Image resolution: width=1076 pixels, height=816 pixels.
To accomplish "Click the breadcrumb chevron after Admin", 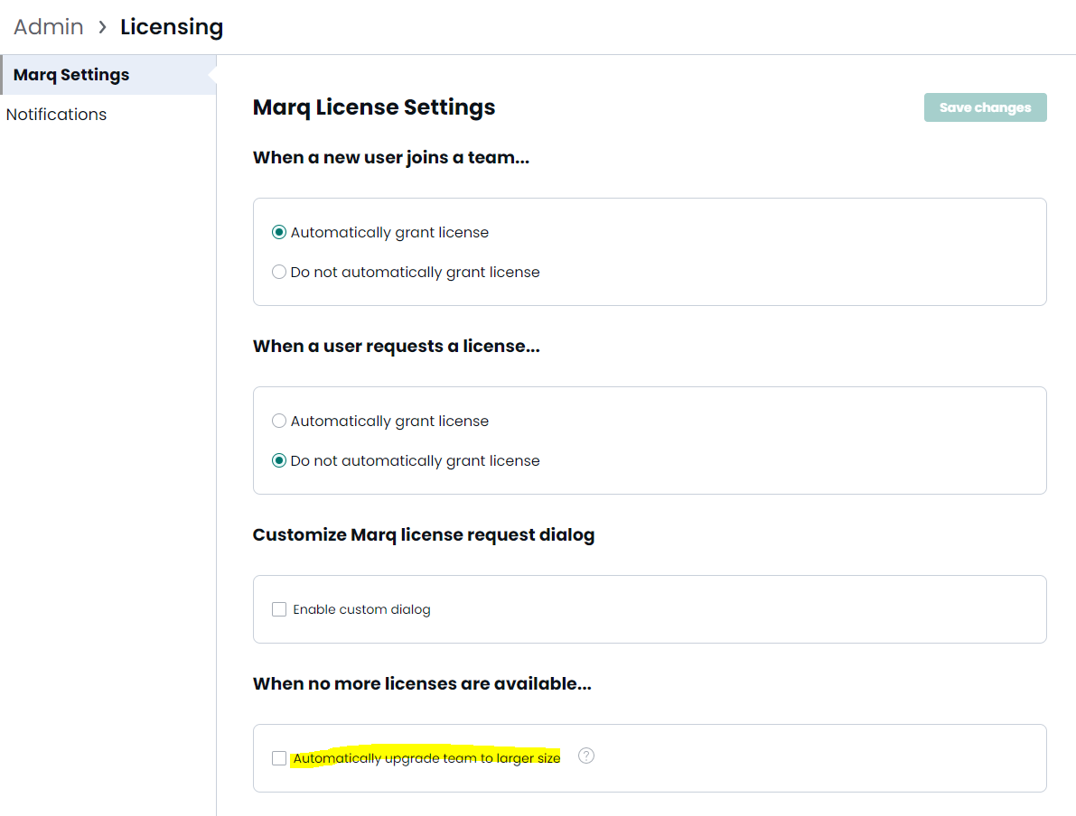I will tap(102, 27).
